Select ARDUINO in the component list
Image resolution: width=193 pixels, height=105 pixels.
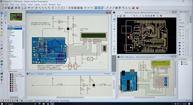[x=15, y=29]
